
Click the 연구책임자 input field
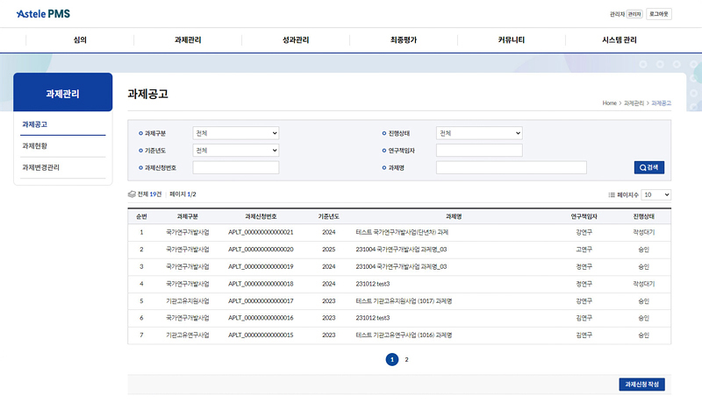pyautogui.click(x=478, y=150)
